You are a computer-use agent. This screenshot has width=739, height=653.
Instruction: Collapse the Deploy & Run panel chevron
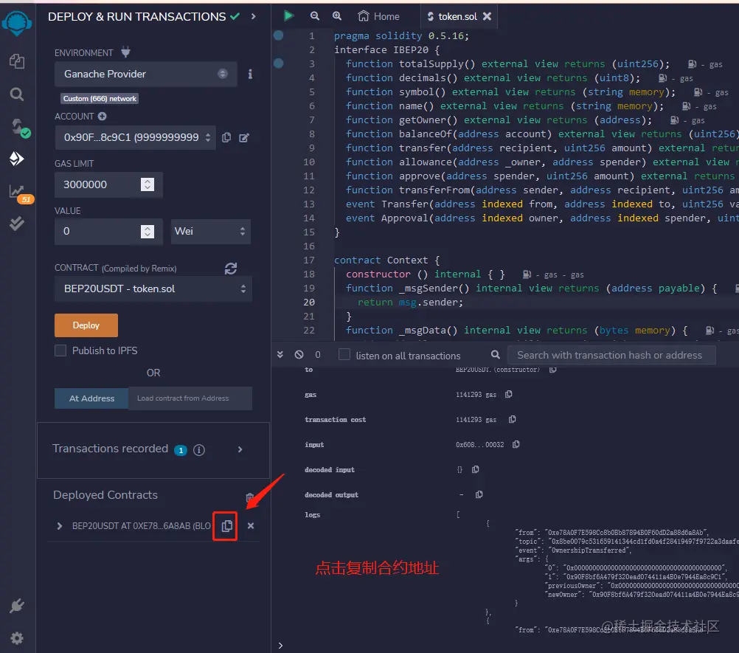tap(254, 16)
